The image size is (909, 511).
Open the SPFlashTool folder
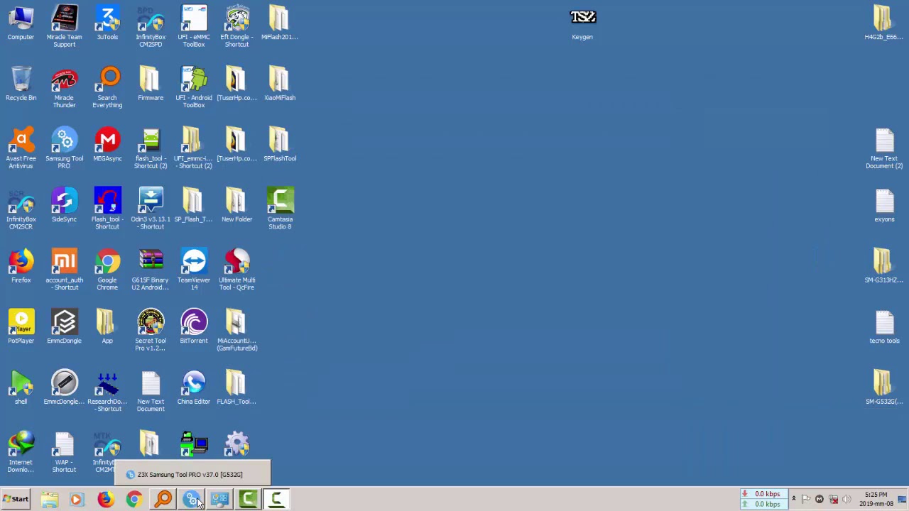(280, 144)
